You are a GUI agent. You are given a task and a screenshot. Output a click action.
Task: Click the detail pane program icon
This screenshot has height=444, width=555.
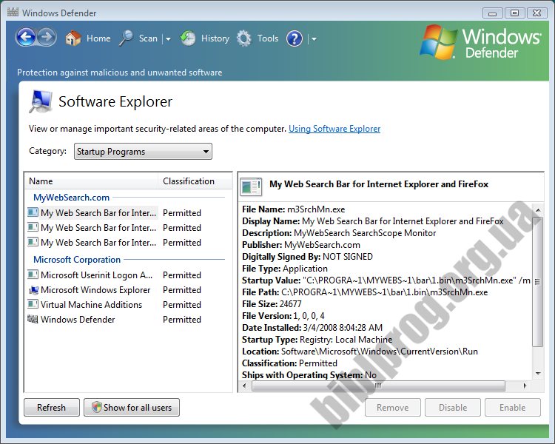click(251, 186)
